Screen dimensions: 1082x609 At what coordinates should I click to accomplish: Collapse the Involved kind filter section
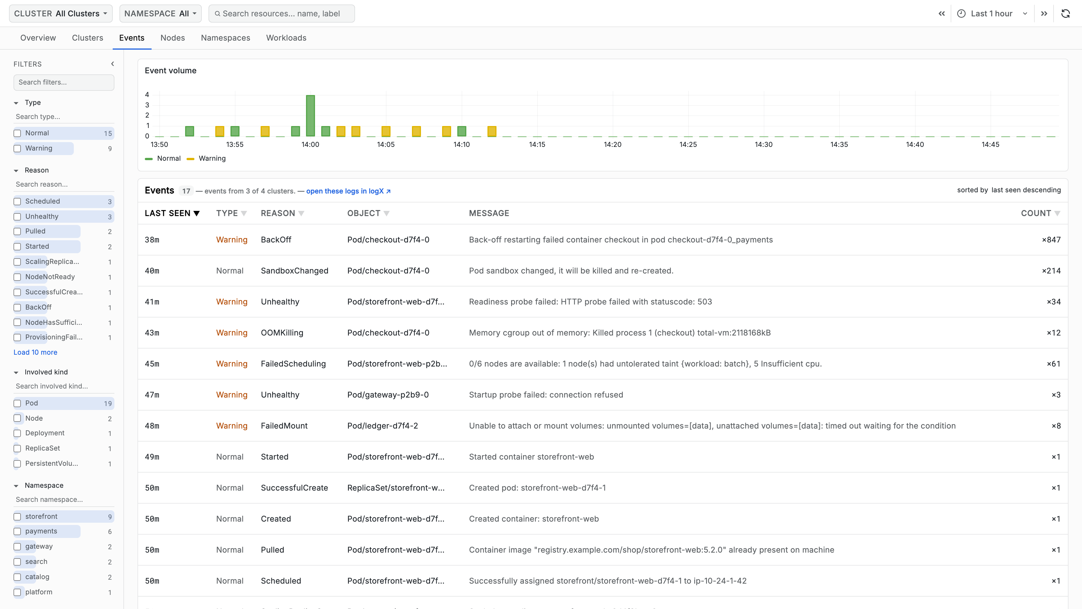16,372
